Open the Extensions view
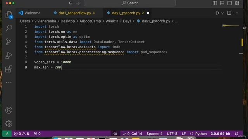Viewport: 248px width, 139px height. click(9, 69)
